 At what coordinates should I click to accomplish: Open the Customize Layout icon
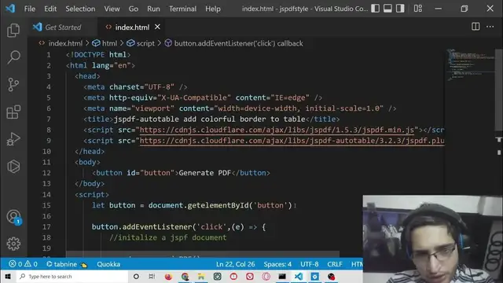point(417,9)
